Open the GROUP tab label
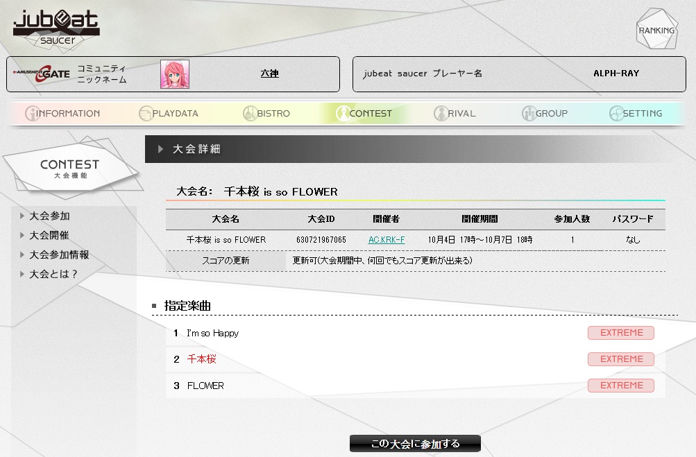Image resolution: width=696 pixels, height=457 pixels. pyautogui.click(x=552, y=114)
